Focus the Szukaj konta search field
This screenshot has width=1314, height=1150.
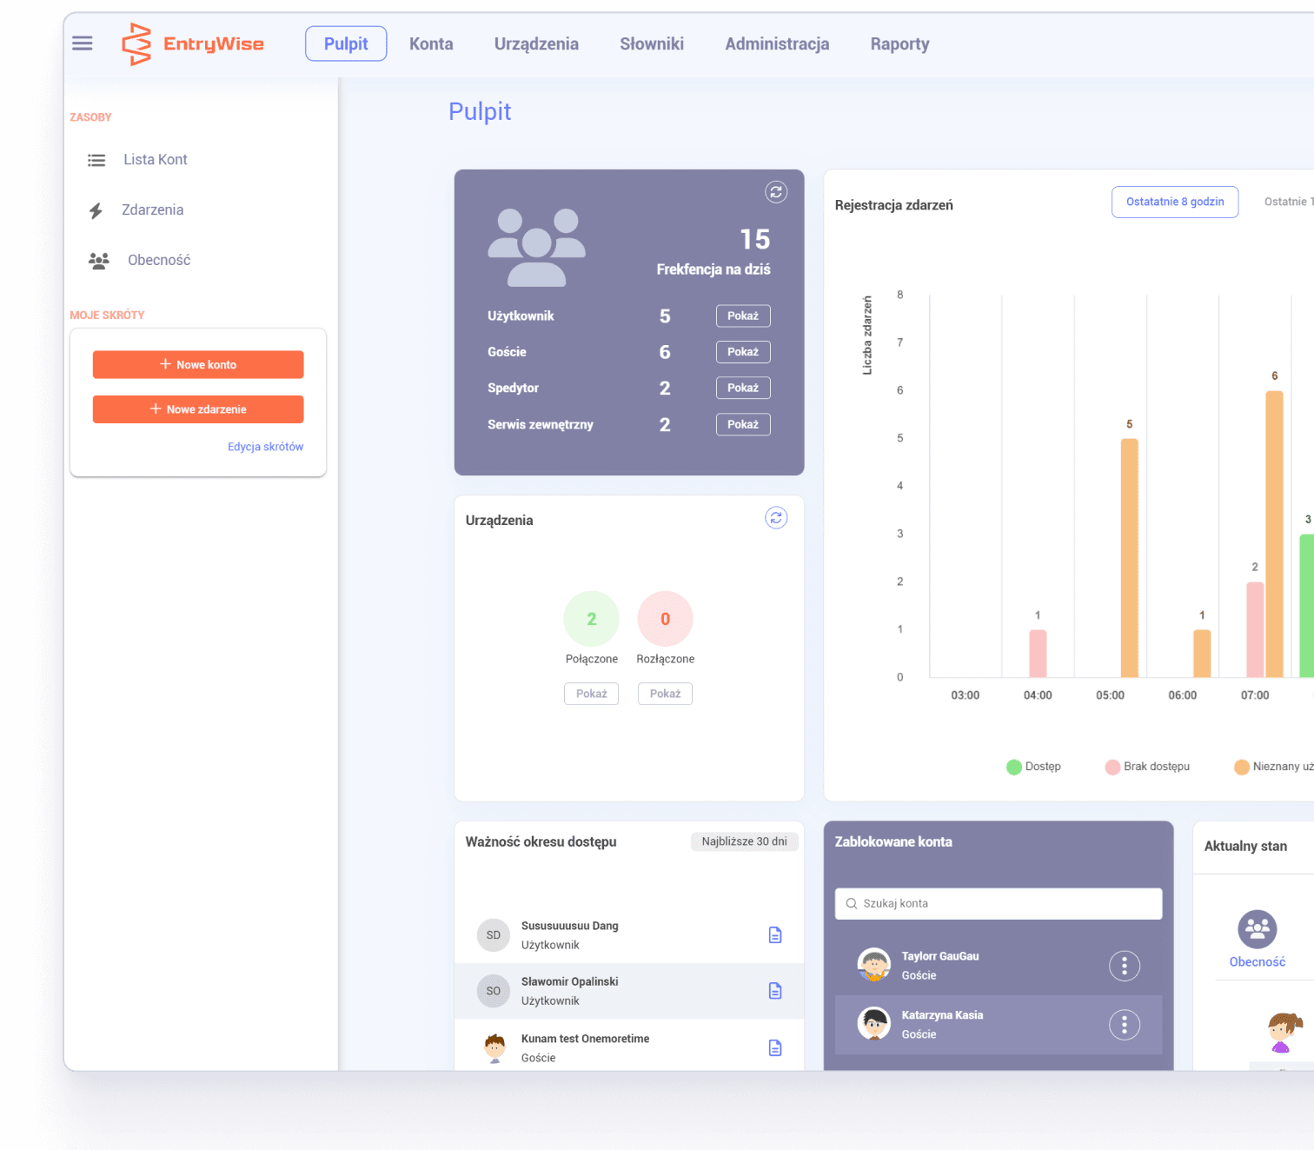point(999,904)
